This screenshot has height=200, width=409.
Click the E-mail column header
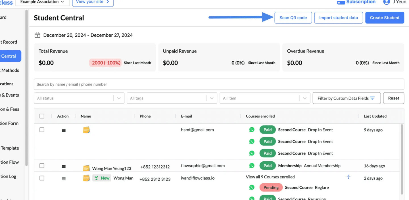186,116
